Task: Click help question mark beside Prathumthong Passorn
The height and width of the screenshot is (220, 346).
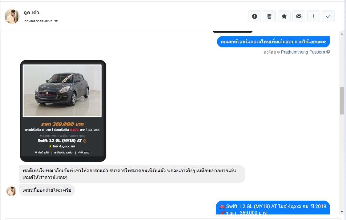Action: point(328,52)
